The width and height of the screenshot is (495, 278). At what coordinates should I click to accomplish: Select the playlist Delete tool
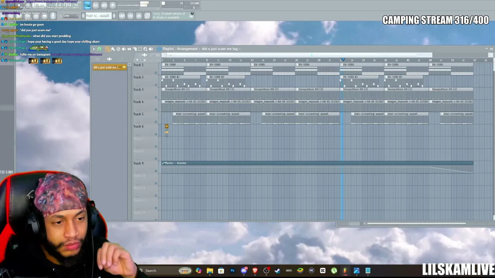118,49
